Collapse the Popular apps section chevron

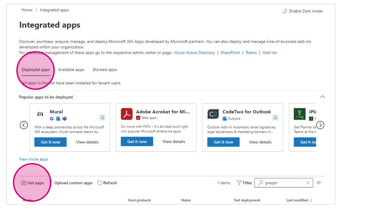pyautogui.click(x=323, y=97)
